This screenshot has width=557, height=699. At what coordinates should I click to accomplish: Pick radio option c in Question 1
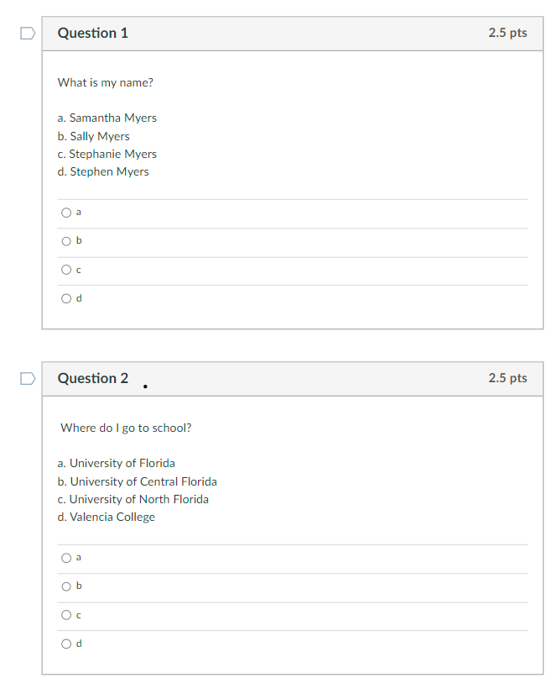[66, 270]
